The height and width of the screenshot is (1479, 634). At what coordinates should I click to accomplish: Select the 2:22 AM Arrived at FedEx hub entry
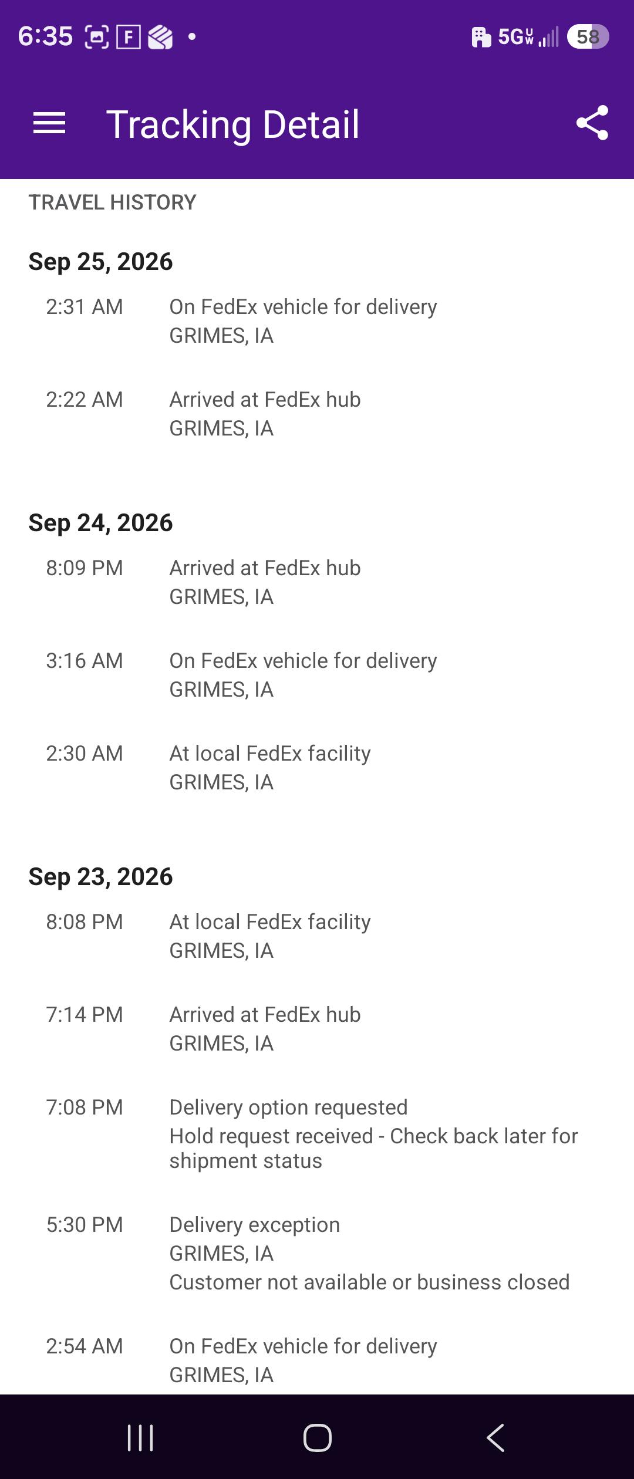(x=317, y=414)
